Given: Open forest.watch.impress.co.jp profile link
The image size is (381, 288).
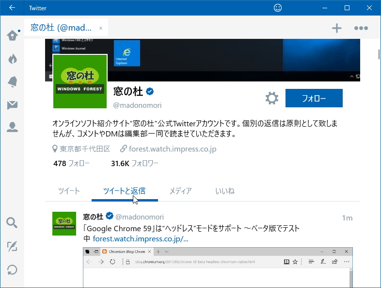Looking at the screenshot, I should [x=173, y=149].
